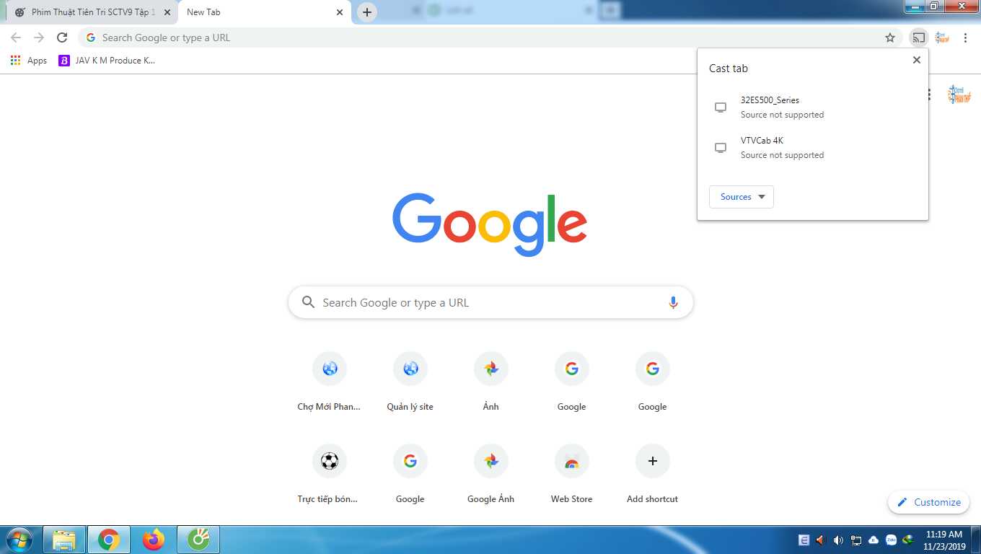Click the Forward navigation arrow
Screen dimensions: 981x554
tap(39, 38)
